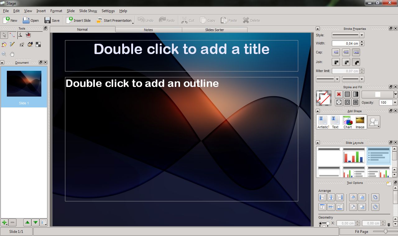The height and width of the screenshot is (236, 398).
Task: Activate the Pan hand tool
Action: pos(12,54)
